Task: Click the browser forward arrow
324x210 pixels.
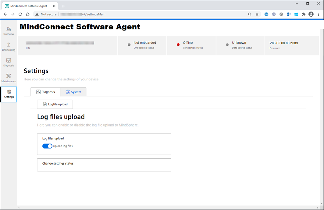Action: [13, 14]
